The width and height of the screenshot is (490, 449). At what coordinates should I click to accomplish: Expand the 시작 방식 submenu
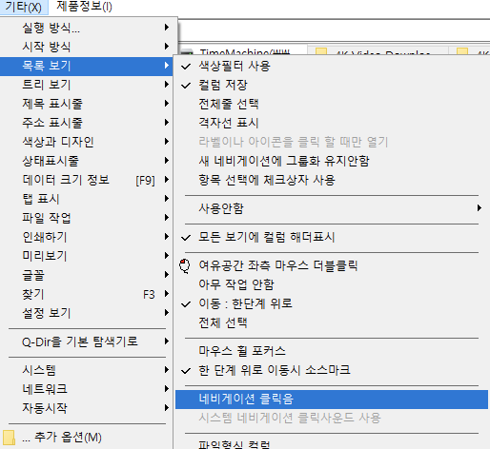pyautogui.click(x=87, y=47)
